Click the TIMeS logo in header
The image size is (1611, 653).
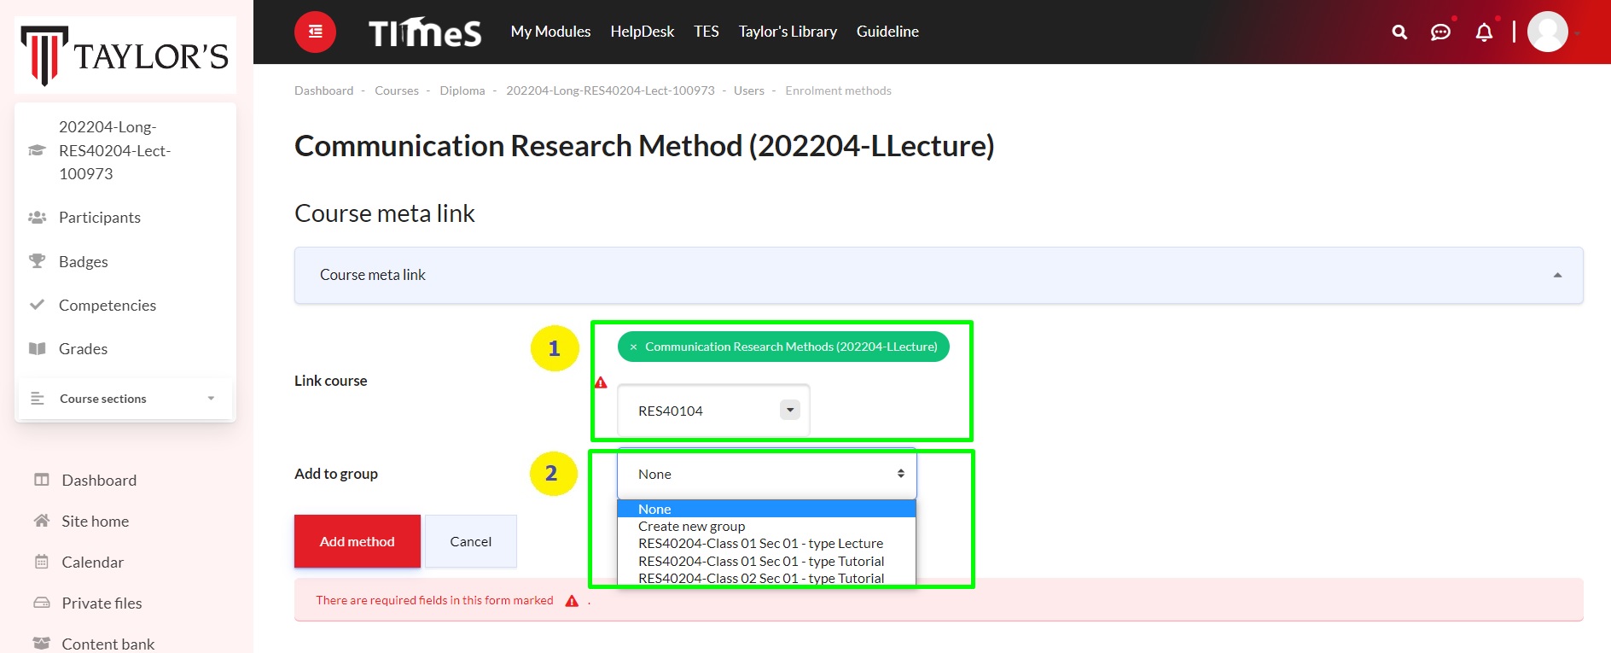(425, 32)
